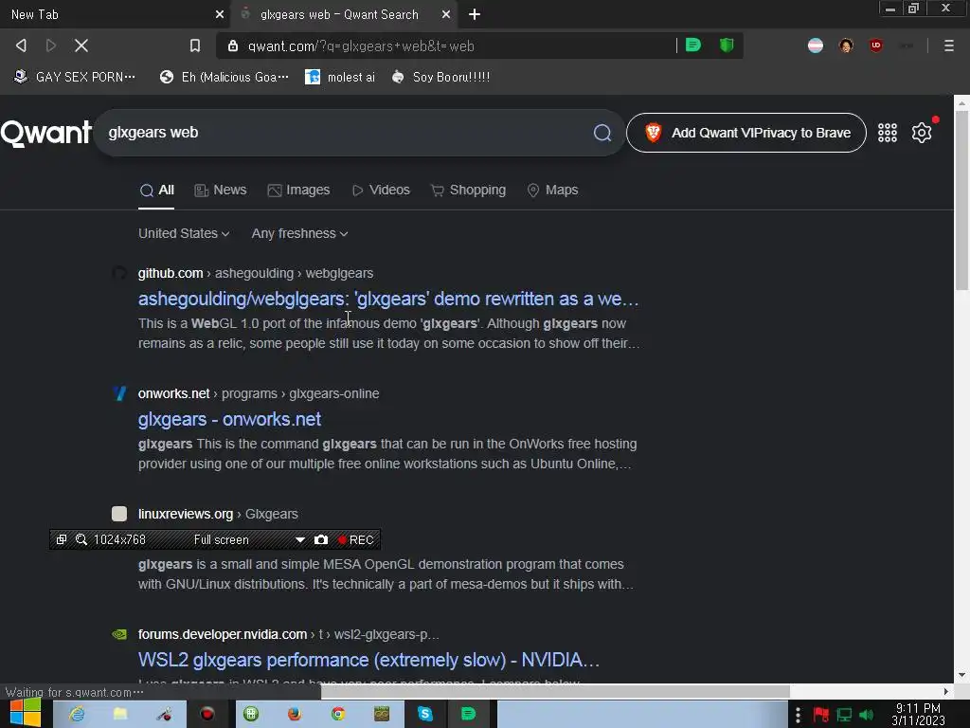
Task: Switch to the Videos search tab
Action: click(381, 190)
